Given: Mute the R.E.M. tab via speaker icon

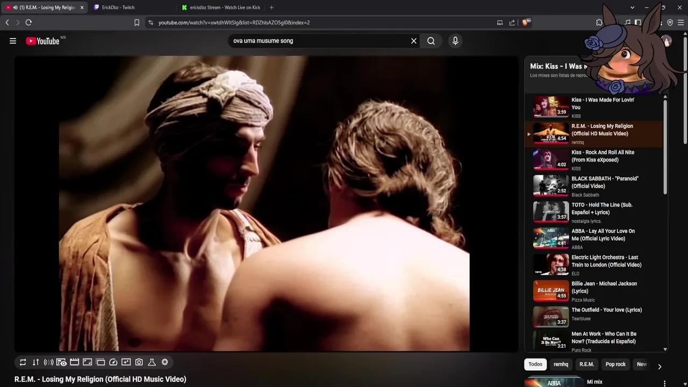Looking at the screenshot, I should tap(15, 8).
